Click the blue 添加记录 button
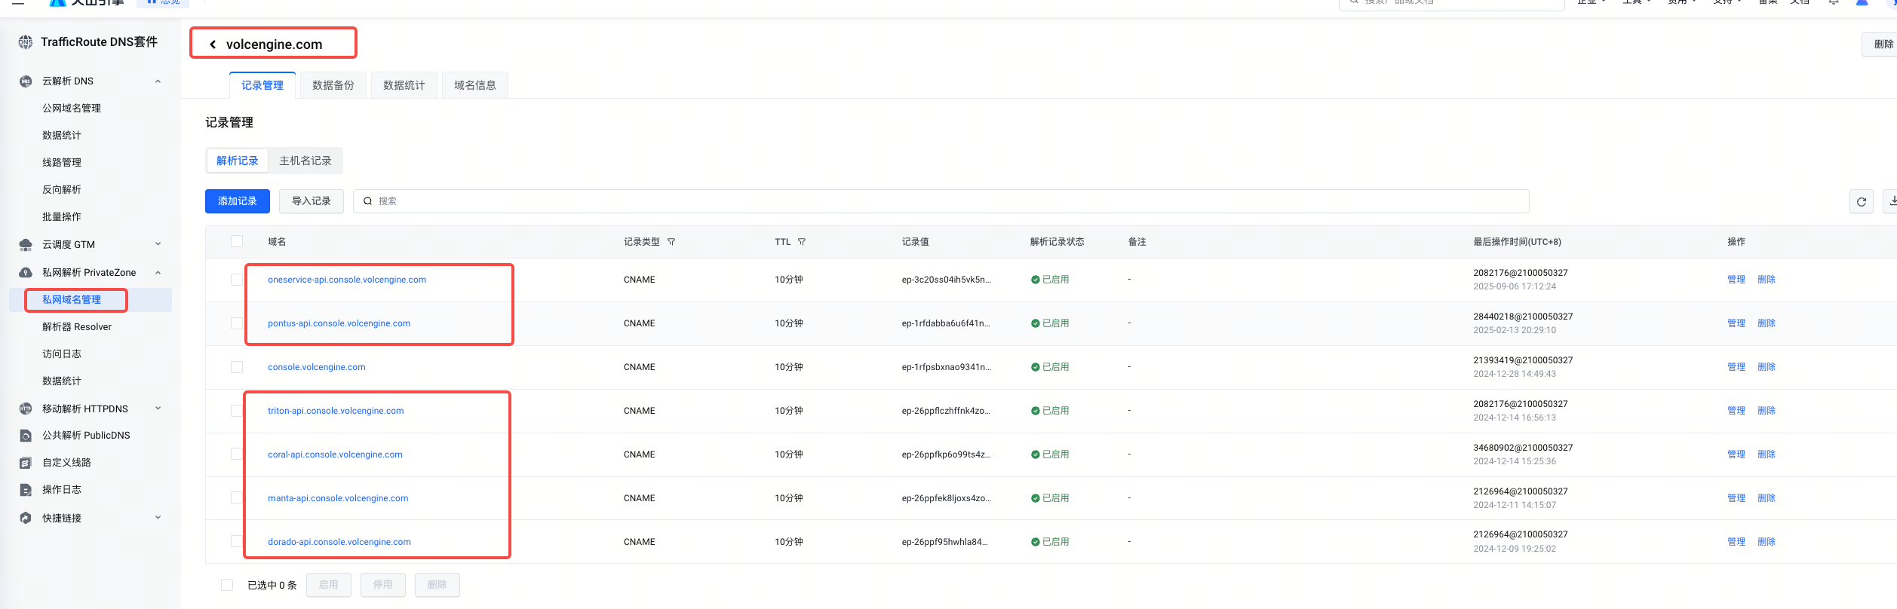 tap(238, 201)
